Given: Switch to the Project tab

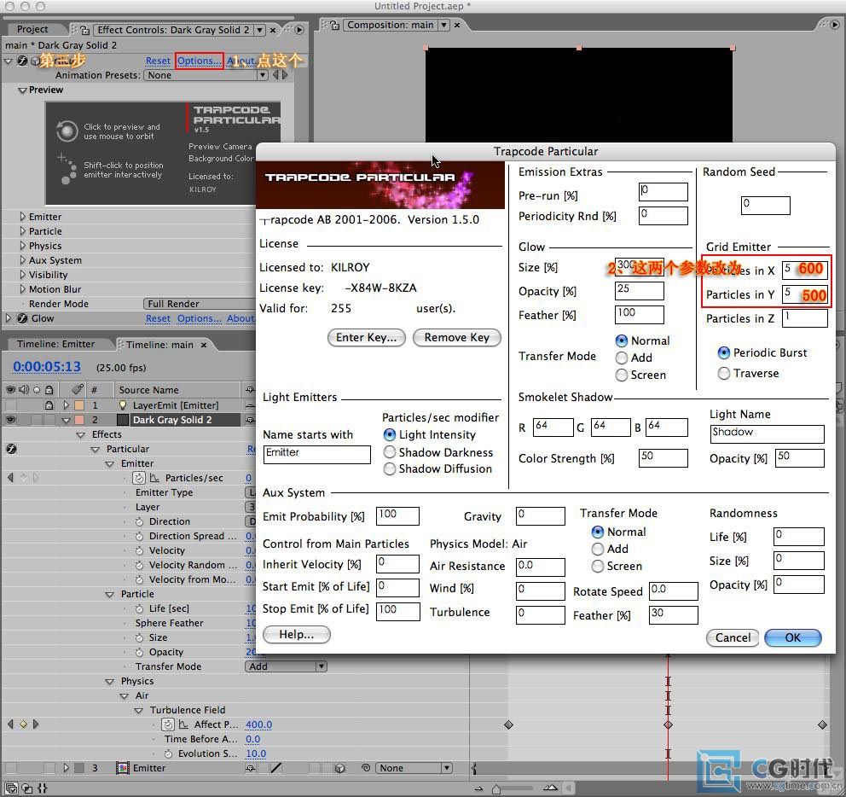Looking at the screenshot, I should click(x=32, y=29).
